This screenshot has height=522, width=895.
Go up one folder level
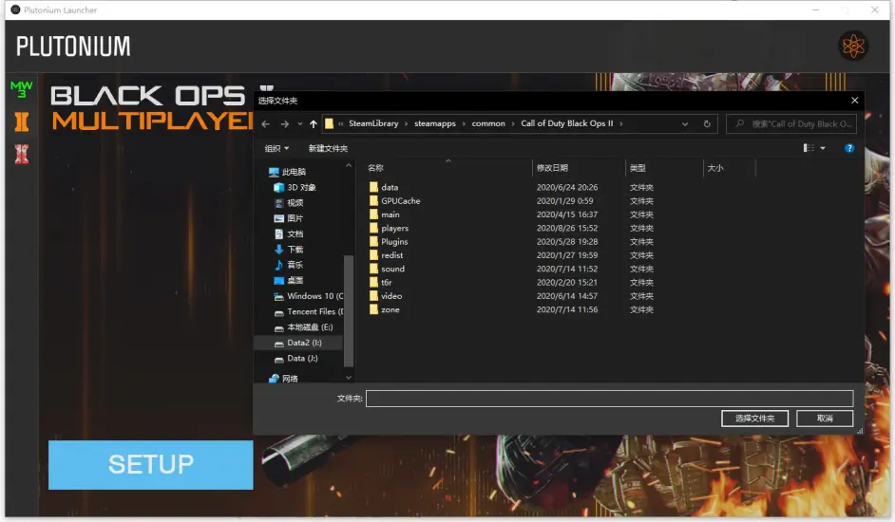tap(314, 123)
